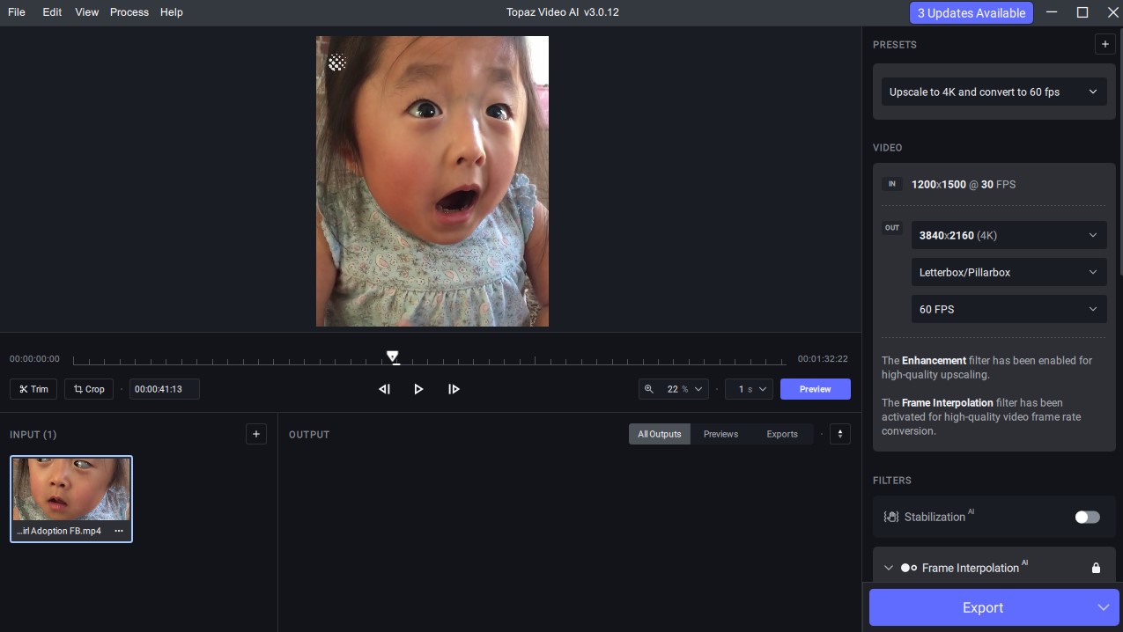Click the Preview button
The image size is (1123, 632).
(x=815, y=389)
